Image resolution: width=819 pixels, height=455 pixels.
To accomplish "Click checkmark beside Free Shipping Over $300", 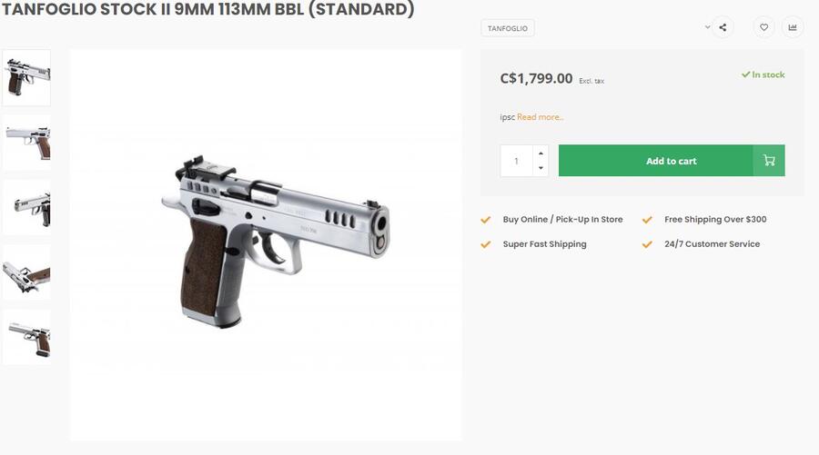I will tap(647, 220).
